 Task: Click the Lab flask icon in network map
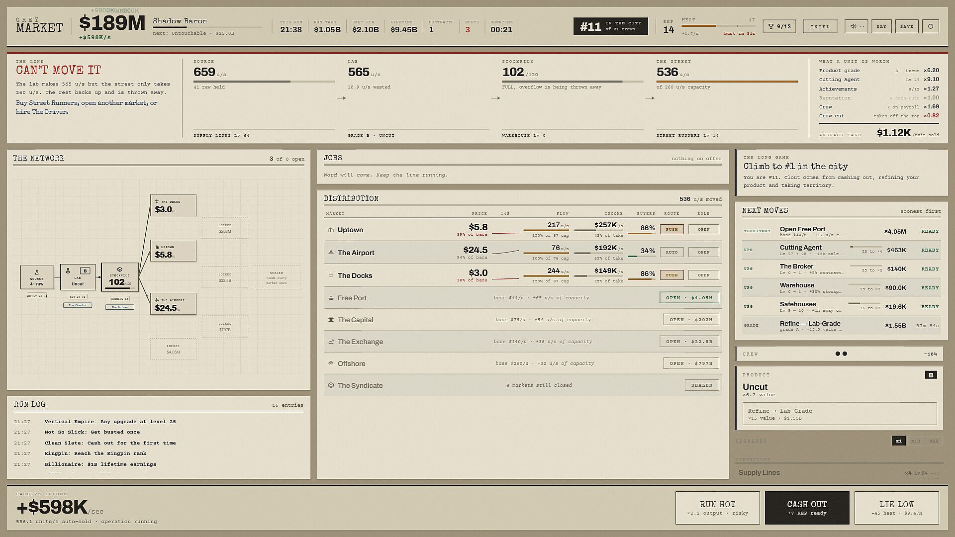[x=68, y=271]
